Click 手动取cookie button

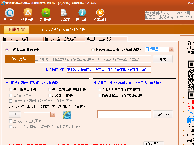point(163,114)
